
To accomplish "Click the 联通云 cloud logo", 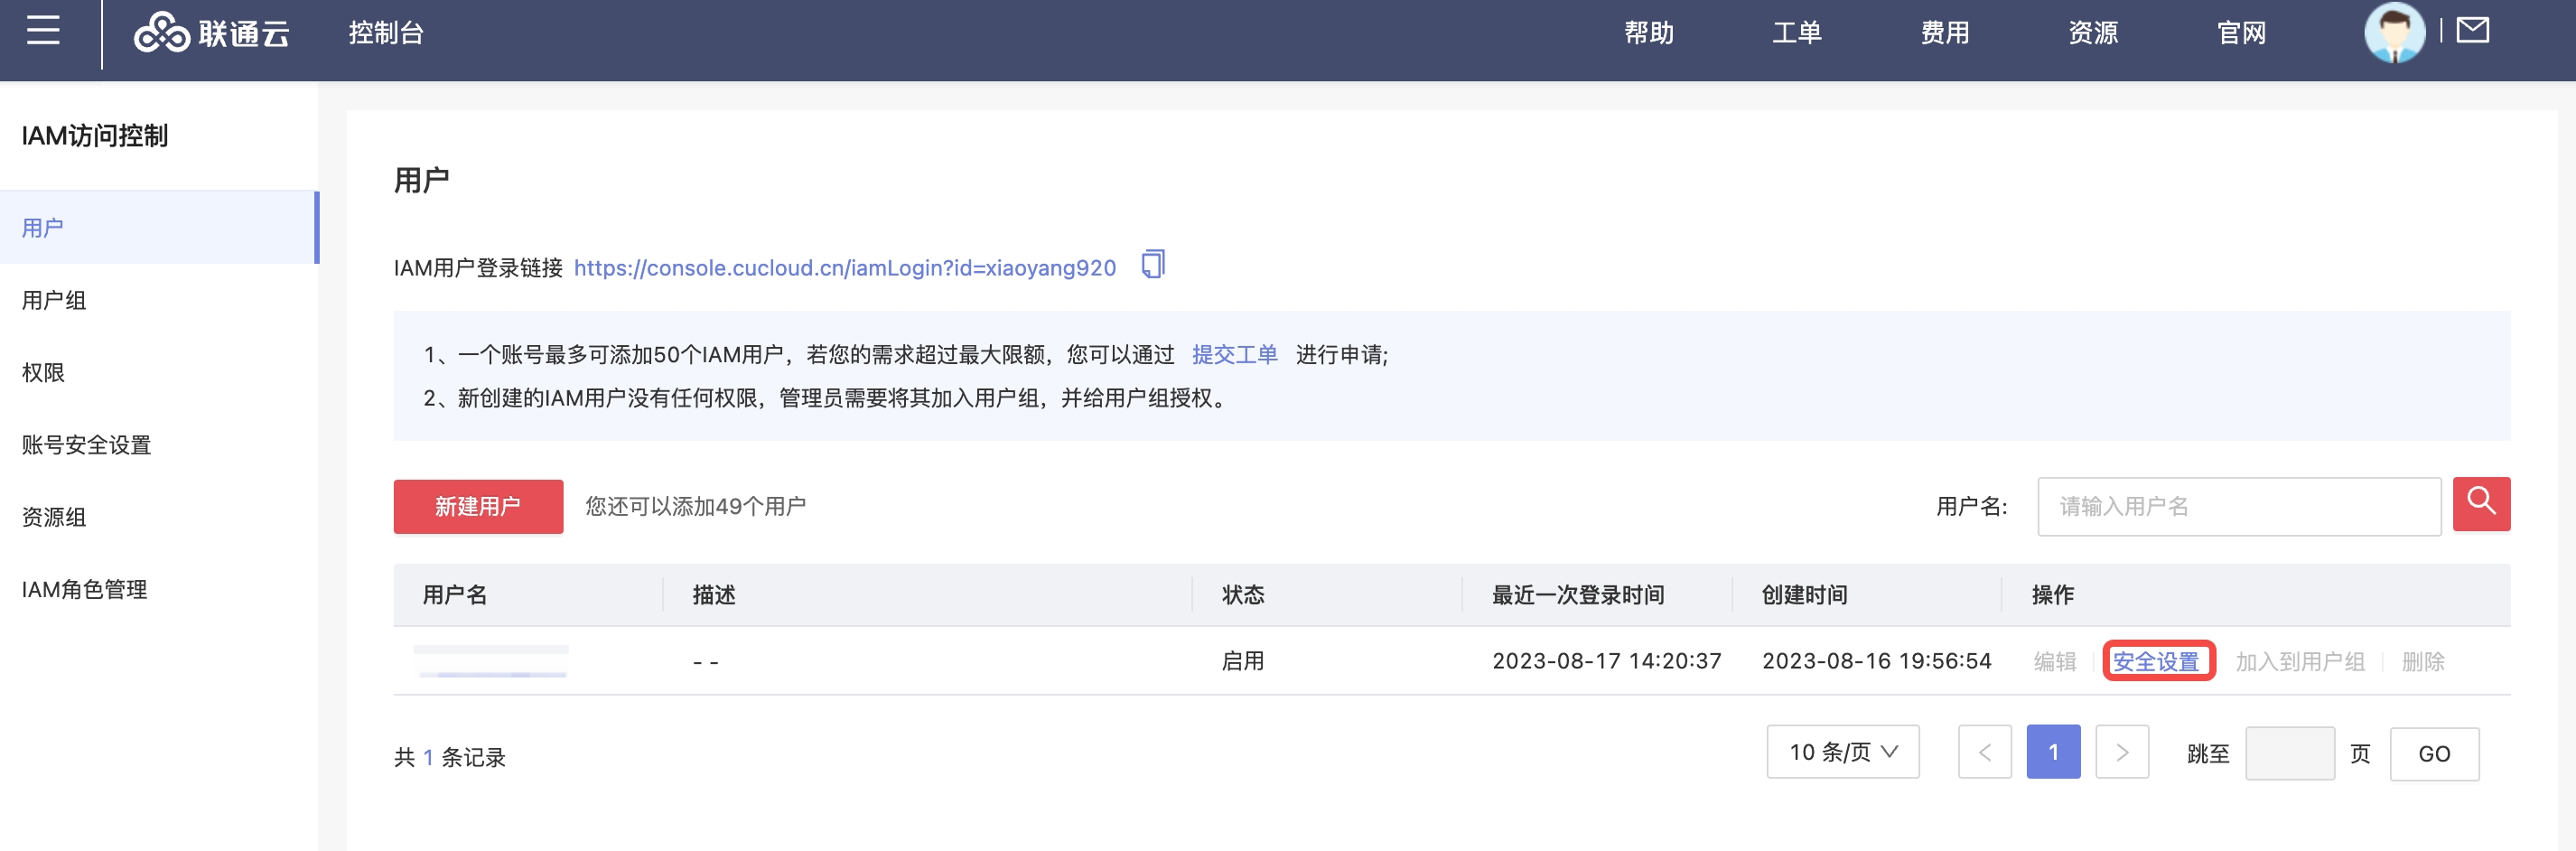I will click(212, 33).
